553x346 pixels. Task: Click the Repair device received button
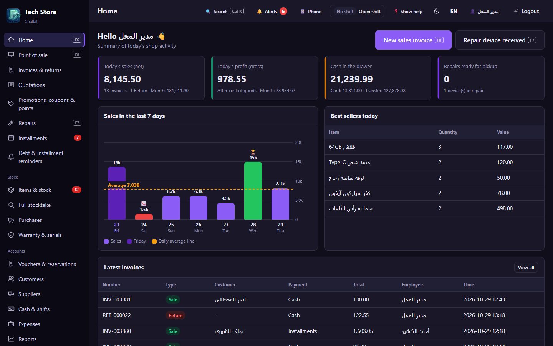point(500,40)
